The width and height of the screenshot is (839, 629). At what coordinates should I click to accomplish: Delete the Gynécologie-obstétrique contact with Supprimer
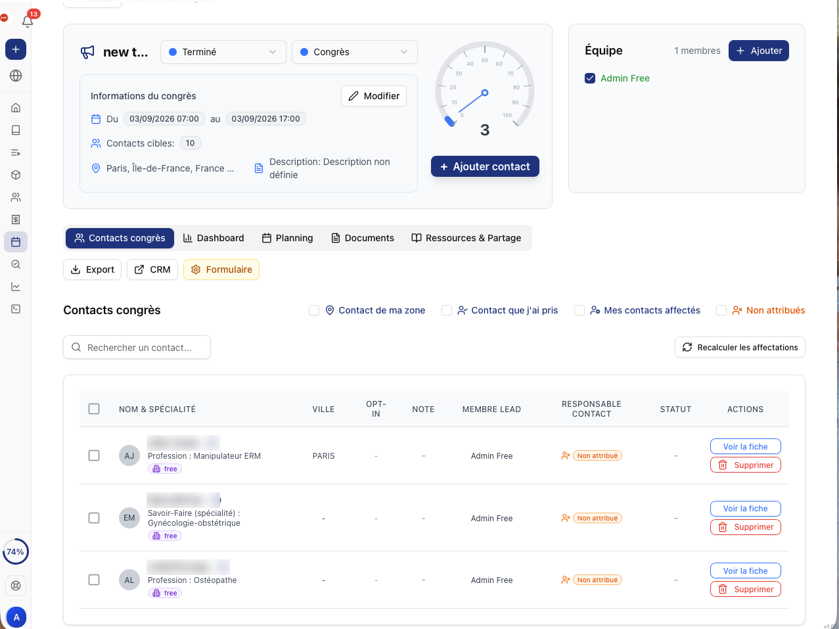[746, 526]
